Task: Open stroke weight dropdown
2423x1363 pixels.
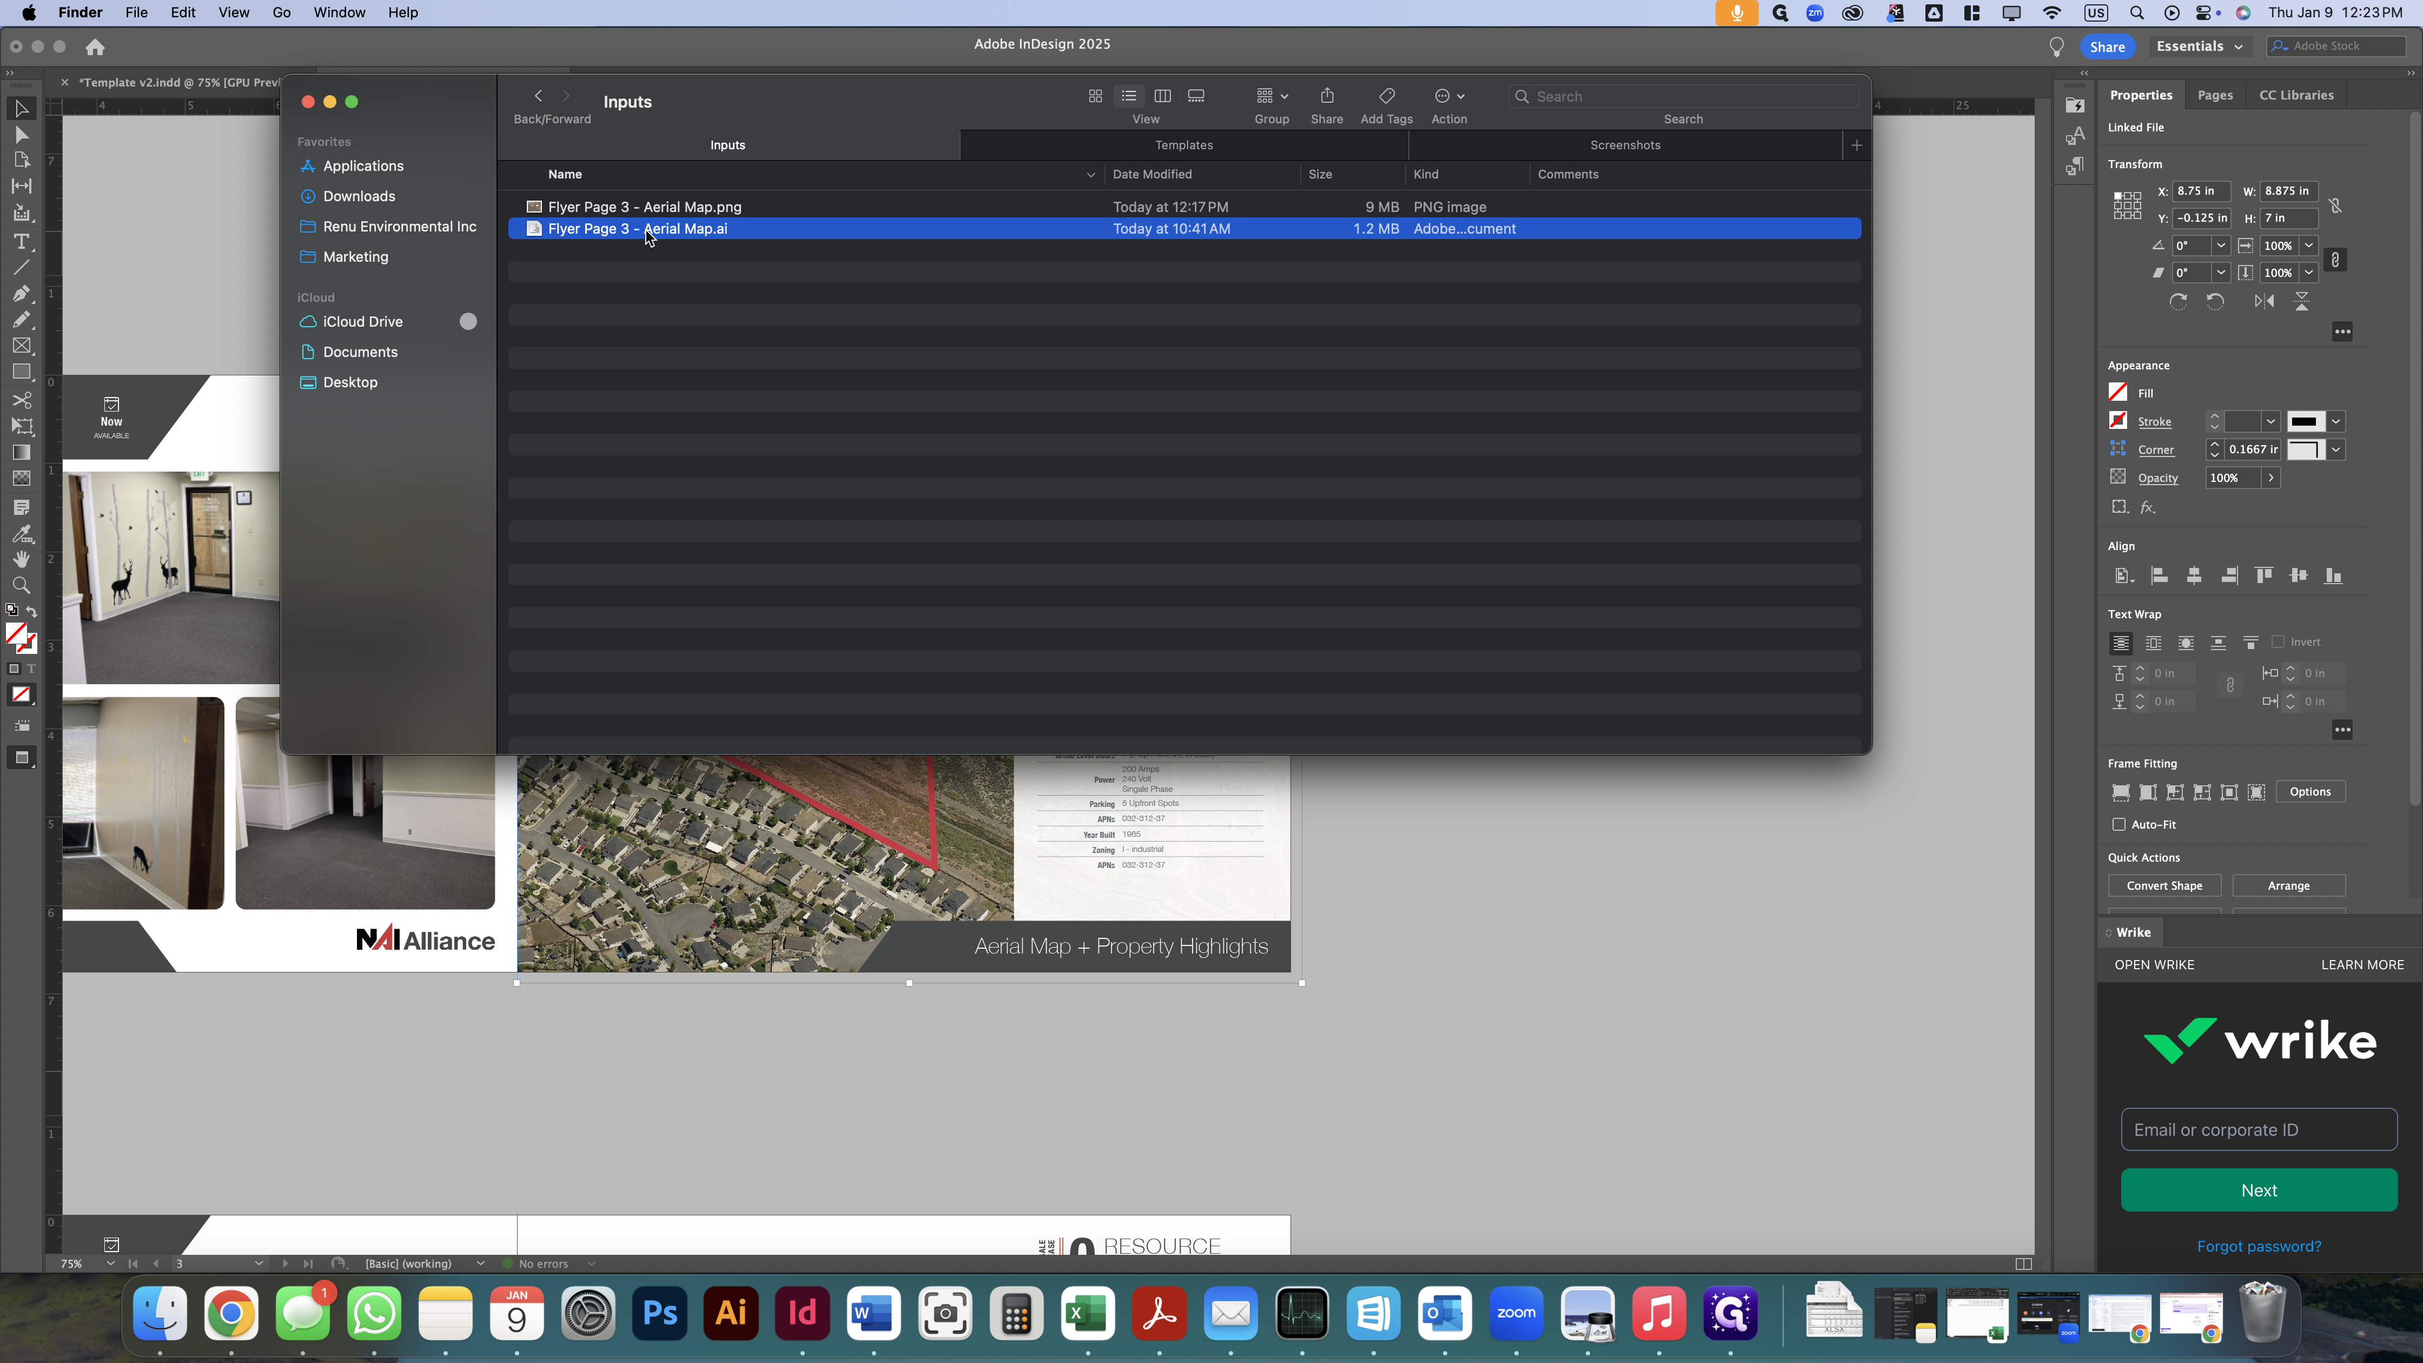Action: coord(2270,421)
